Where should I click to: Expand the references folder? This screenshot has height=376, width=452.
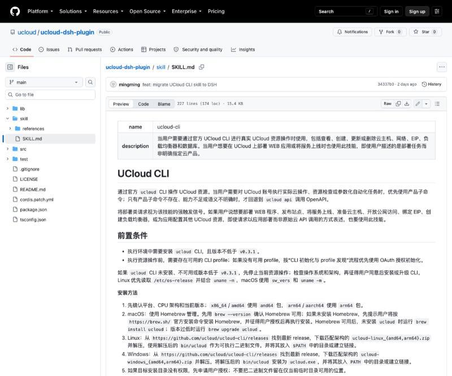tap(10, 129)
